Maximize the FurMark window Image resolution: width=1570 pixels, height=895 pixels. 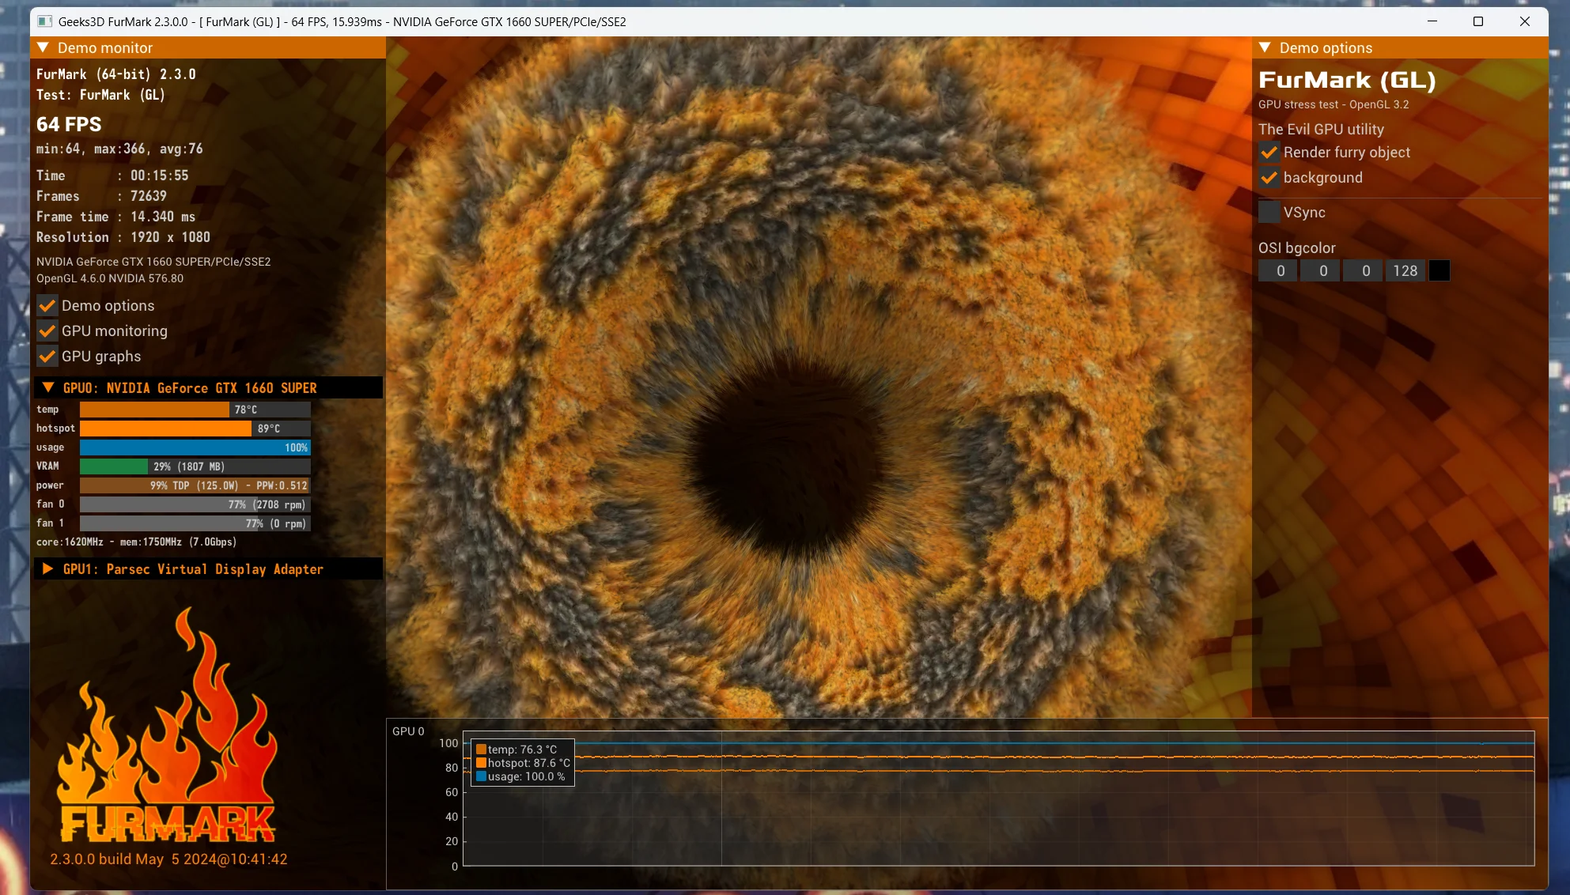point(1477,21)
